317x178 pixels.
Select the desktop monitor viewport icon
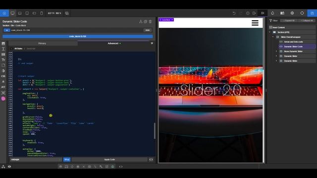(x=12, y=13)
